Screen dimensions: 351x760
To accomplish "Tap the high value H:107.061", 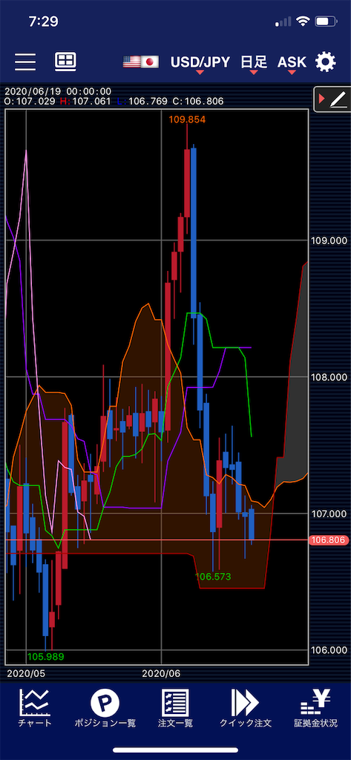I will (86, 101).
